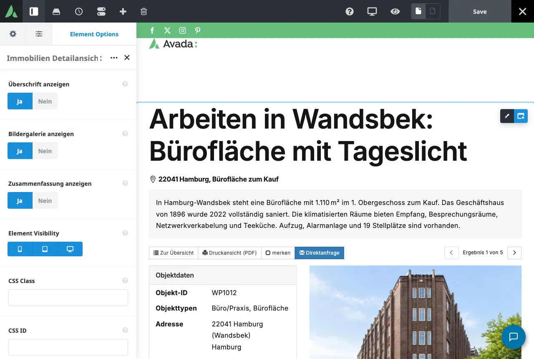Image resolution: width=534 pixels, height=359 pixels.
Task: Open the X (Twitter) social icon
Action: [167, 30]
